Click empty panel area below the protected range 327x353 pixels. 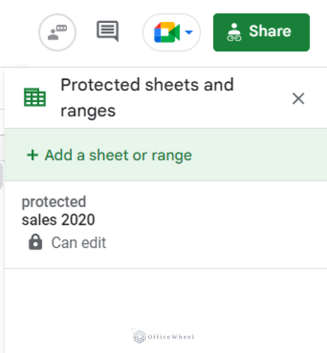click(x=165, y=298)
